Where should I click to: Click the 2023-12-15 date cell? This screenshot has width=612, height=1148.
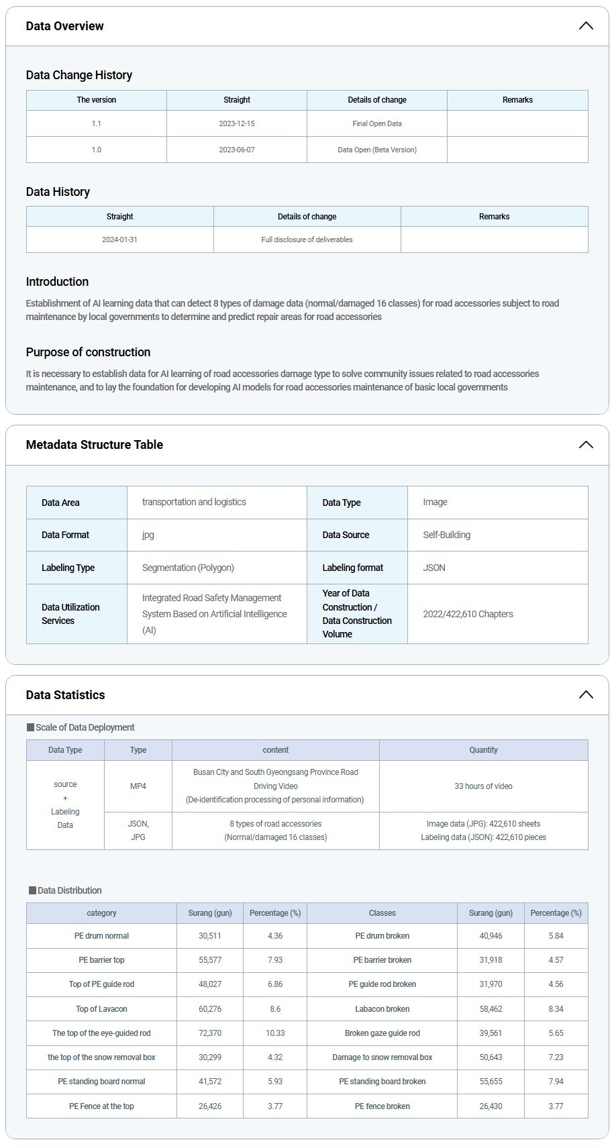[x=237, y=123]
